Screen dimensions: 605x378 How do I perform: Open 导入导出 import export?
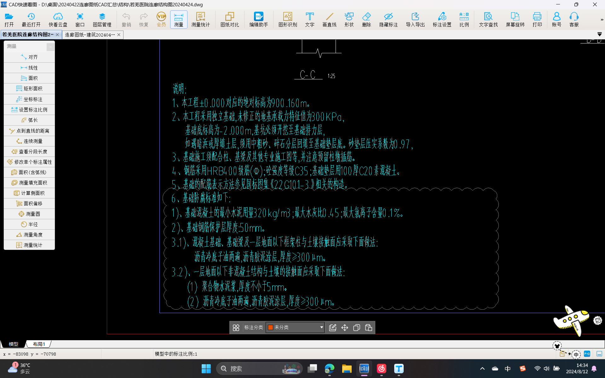[x=415, y=20]
